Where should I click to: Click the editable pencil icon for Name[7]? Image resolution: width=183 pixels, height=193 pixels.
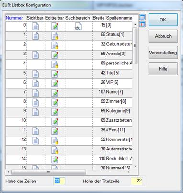(x=55, y=93)
